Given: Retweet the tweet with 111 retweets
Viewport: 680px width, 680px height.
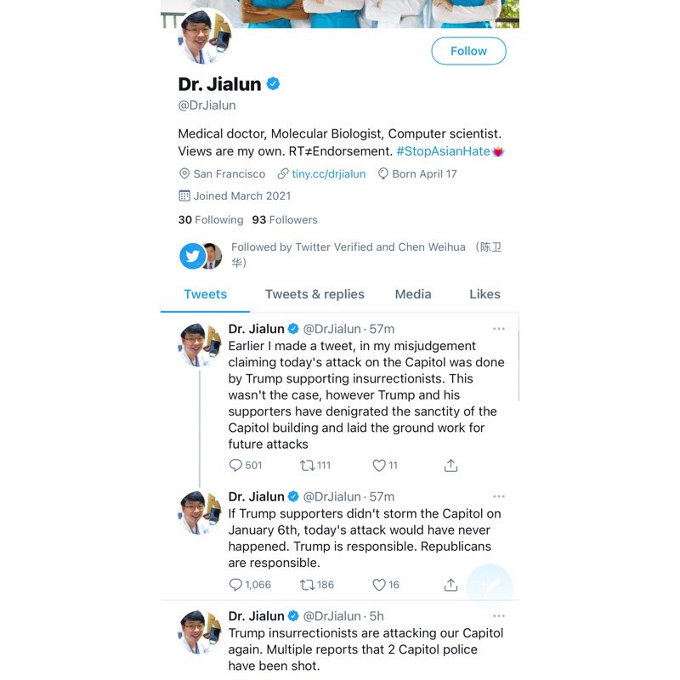Looking at the screenshot, I should [307, 465].
